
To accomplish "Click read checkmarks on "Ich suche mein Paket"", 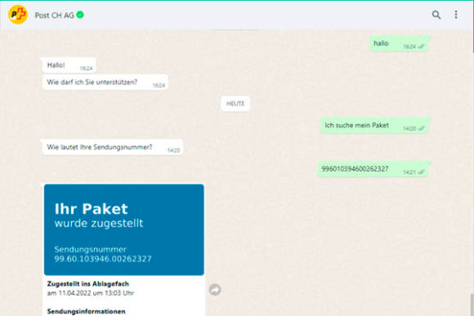I will [422, 129].
